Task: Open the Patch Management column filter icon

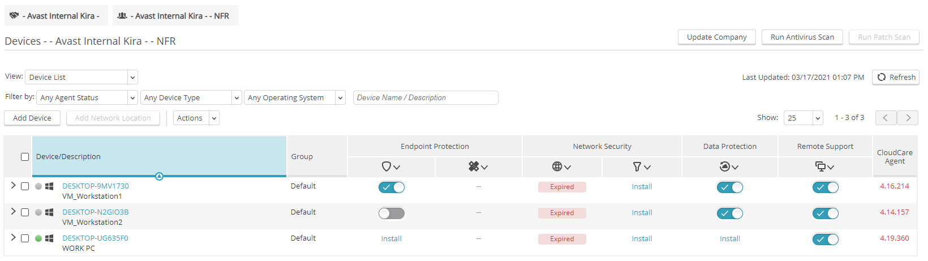Action: click(478, 166)
